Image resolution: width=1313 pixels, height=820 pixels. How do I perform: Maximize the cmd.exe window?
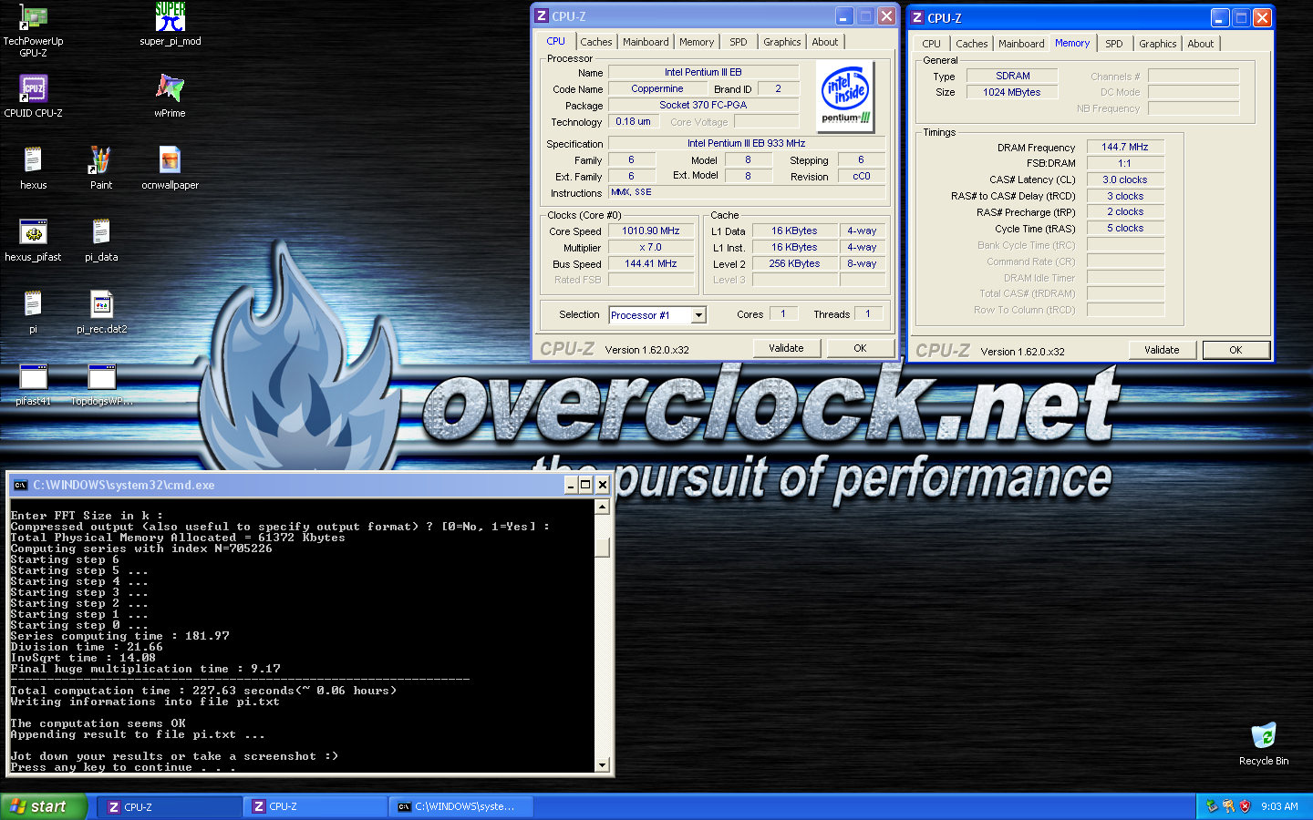(585, 485)
